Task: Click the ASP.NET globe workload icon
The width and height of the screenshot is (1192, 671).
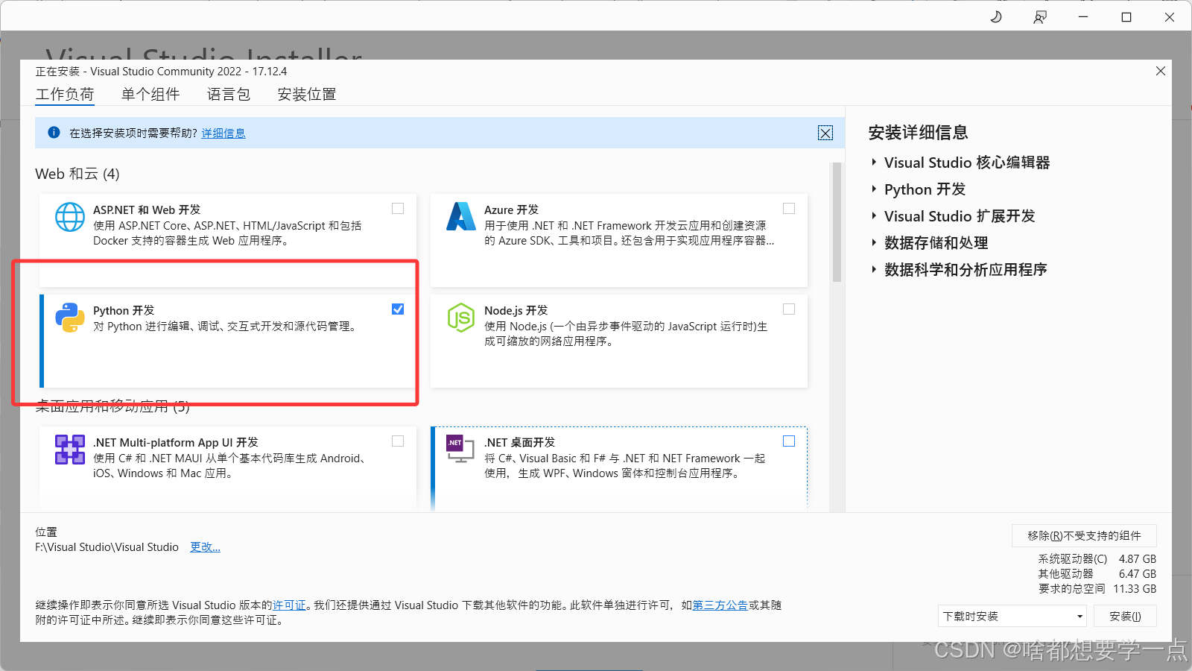Action: point(70,217)
